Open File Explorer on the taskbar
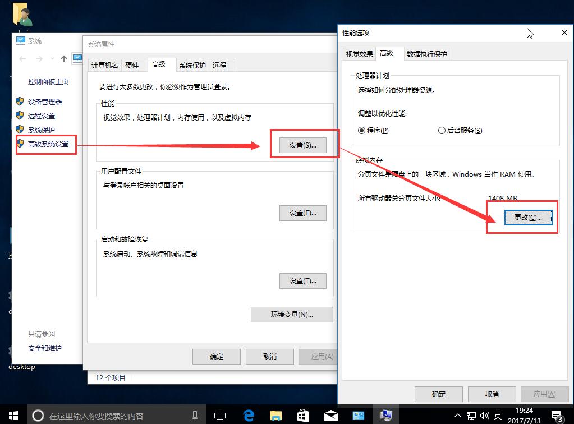The image size is (574, 424). (275, 415)
